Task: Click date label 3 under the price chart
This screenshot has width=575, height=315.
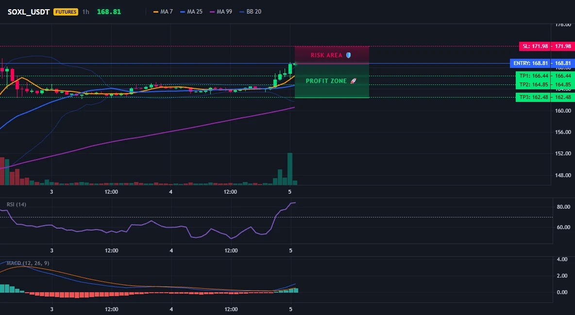Action: 51,192
